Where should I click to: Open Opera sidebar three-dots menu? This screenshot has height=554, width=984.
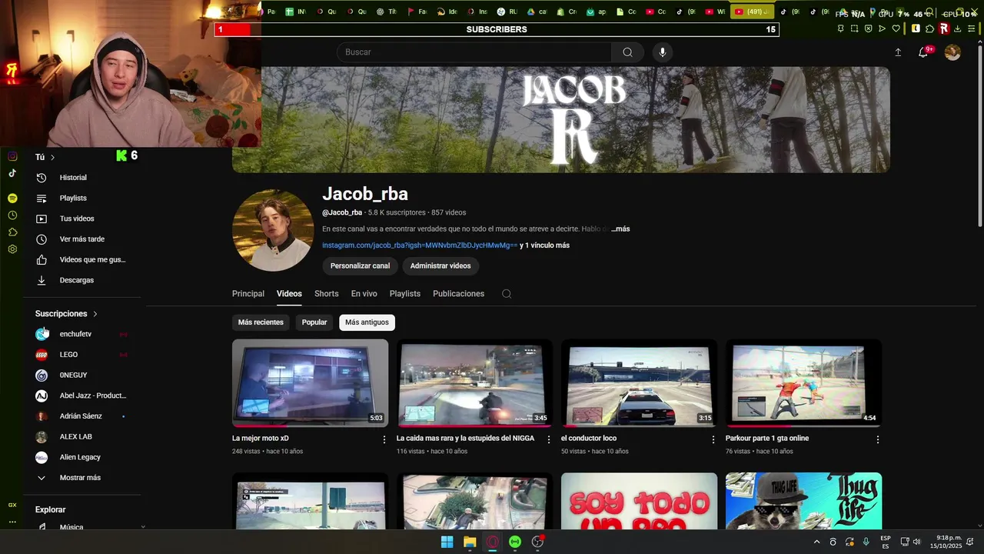(12, 522)
